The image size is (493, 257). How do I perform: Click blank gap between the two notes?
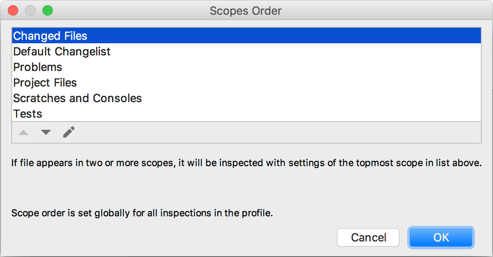pos(246,188)
